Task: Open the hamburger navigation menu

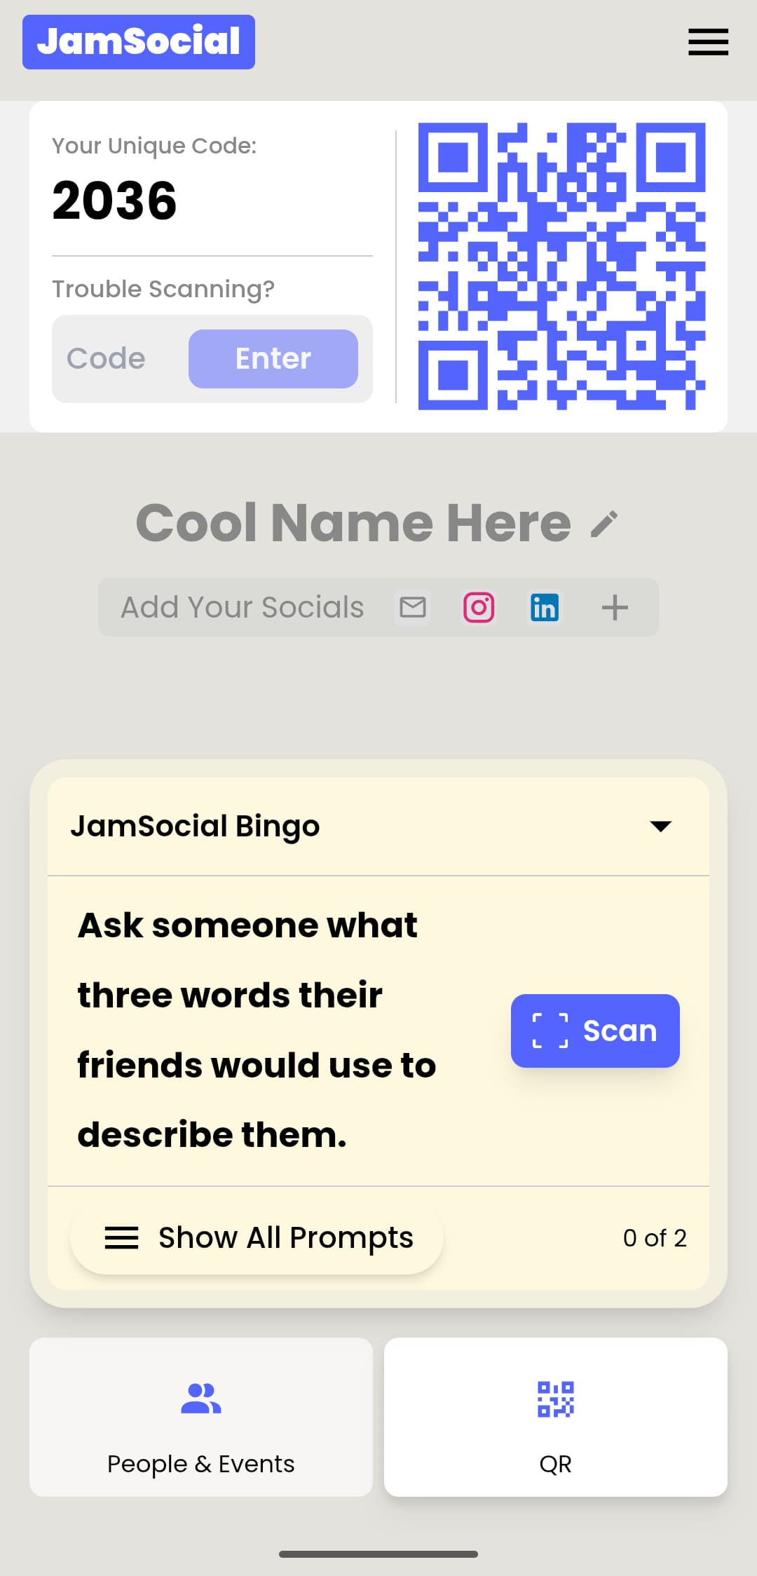Action: [708, 42]
